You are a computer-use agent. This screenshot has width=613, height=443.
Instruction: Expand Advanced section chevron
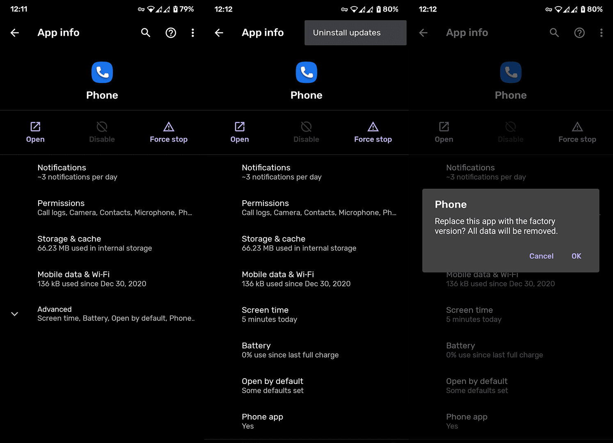(14, 314)
